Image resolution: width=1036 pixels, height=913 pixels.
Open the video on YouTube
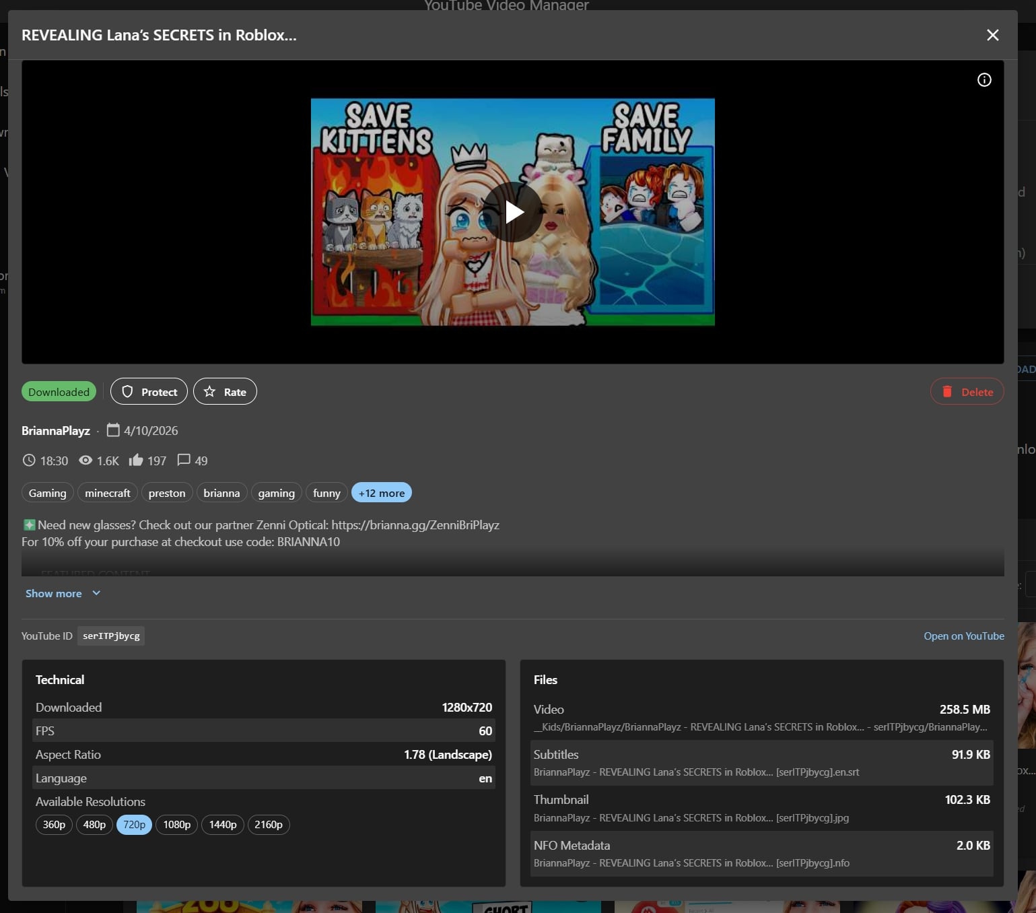coord(963,636)
